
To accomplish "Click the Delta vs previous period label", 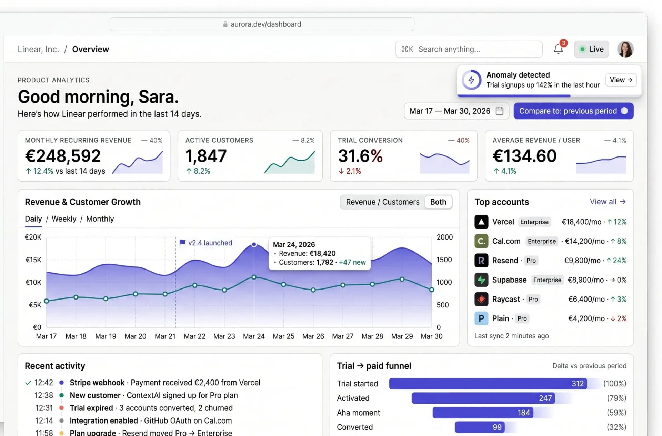I will [x=590, y=366].
